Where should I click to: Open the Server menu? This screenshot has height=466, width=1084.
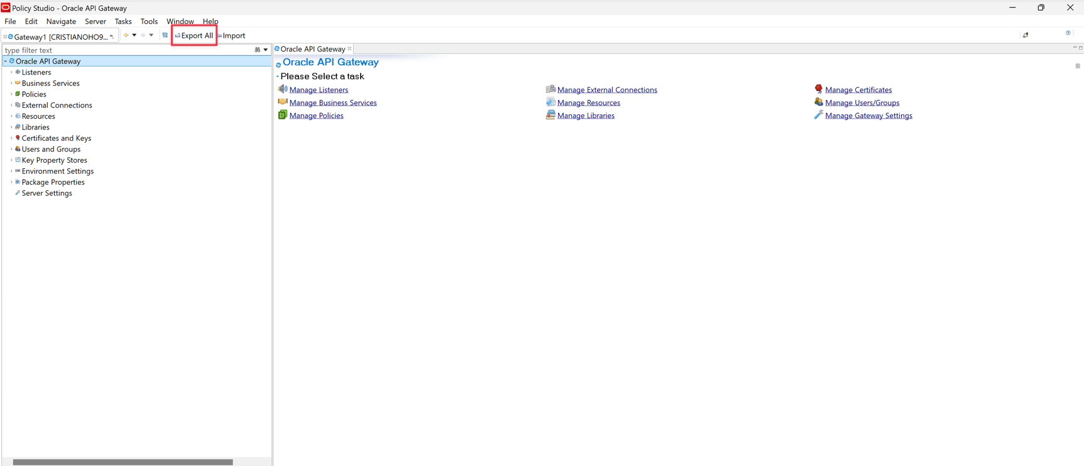click(95, 21)
